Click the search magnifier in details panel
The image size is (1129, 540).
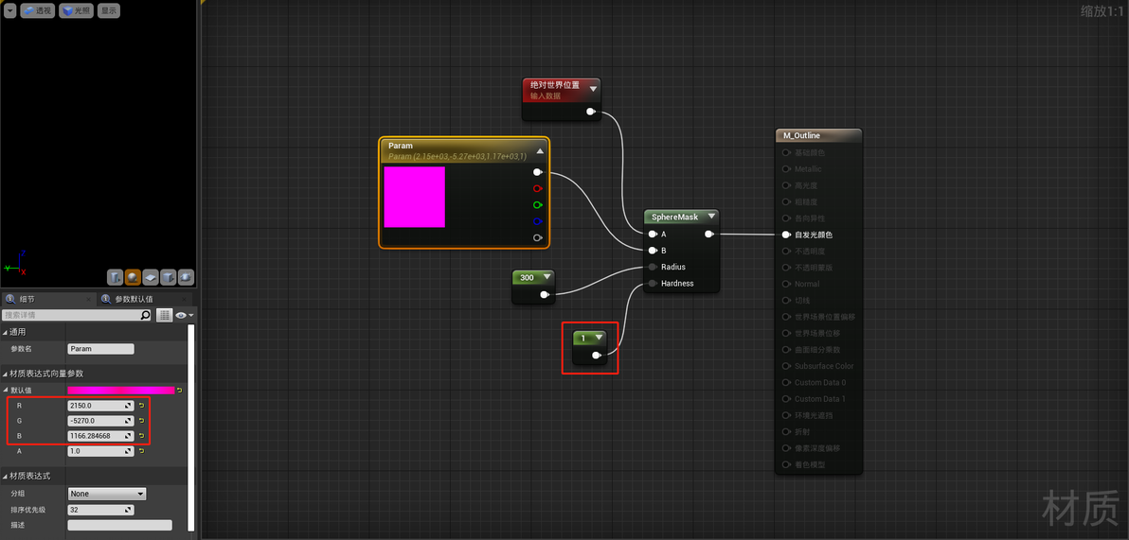146,315
